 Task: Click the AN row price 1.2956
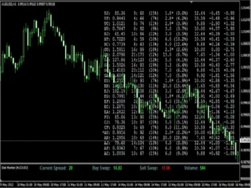click(119, 138)
